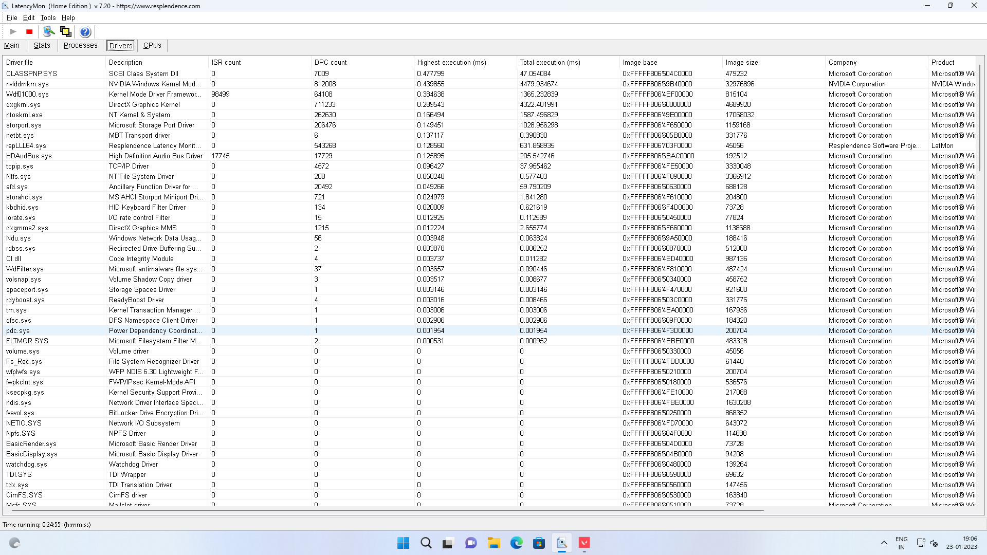Stop monitoring with the red square button
This screenshot has width=987, height=555.
29,32
